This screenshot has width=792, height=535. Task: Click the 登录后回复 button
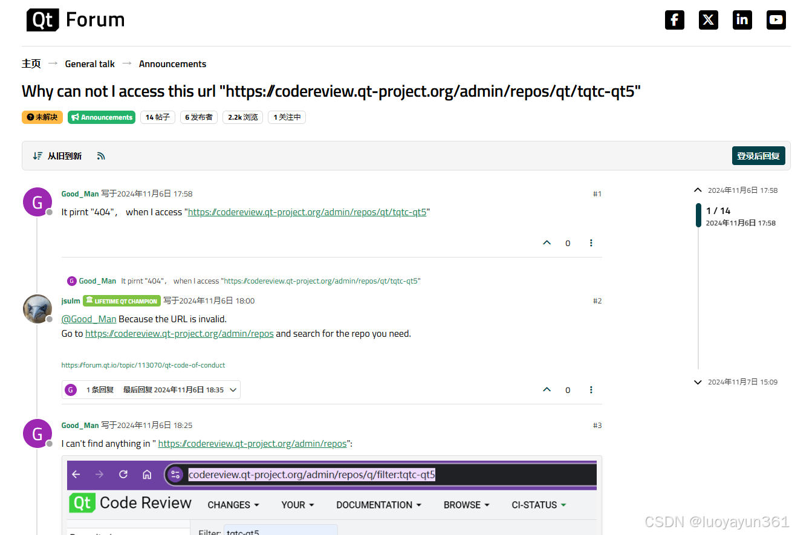[x=758, y=155]
